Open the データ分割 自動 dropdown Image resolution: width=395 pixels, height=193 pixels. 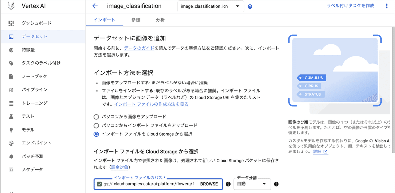(x=252, y=184)
